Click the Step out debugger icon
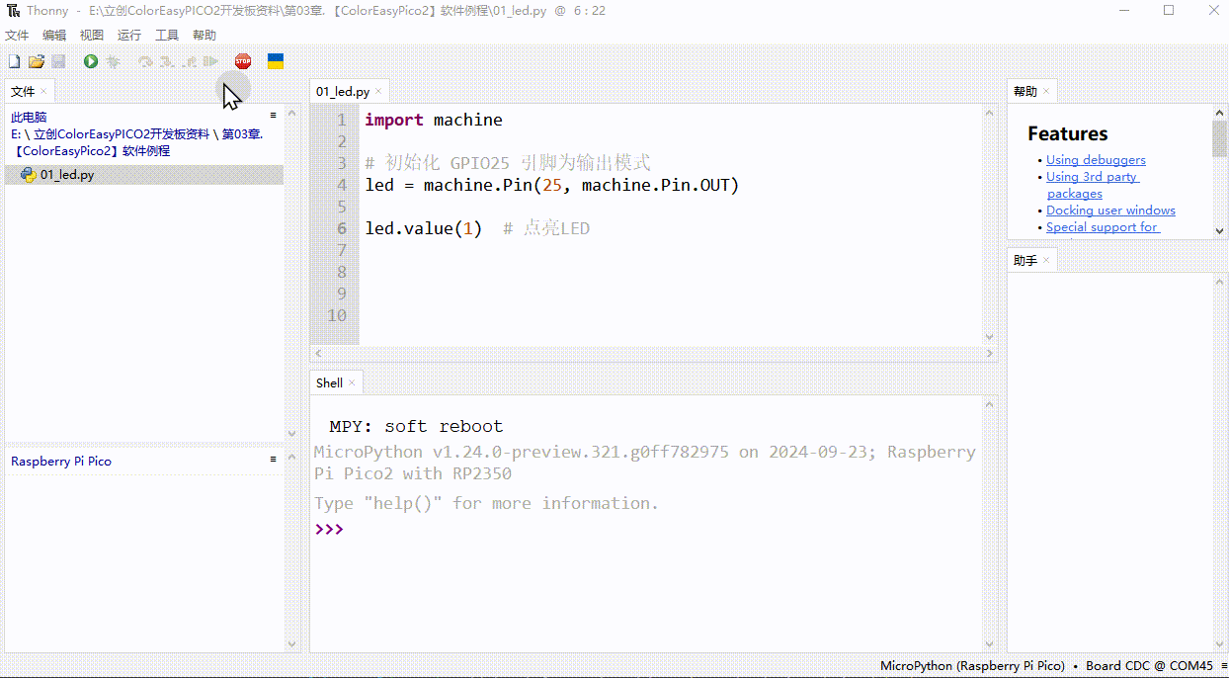 pos(188,61)
